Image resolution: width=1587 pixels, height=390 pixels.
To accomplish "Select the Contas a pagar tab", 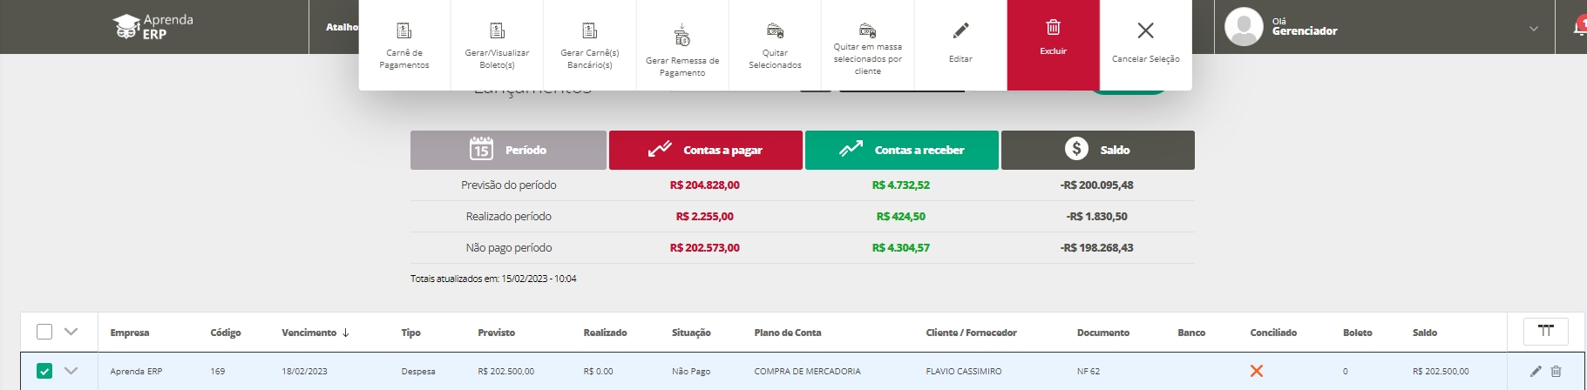I will tap(705, 150).
